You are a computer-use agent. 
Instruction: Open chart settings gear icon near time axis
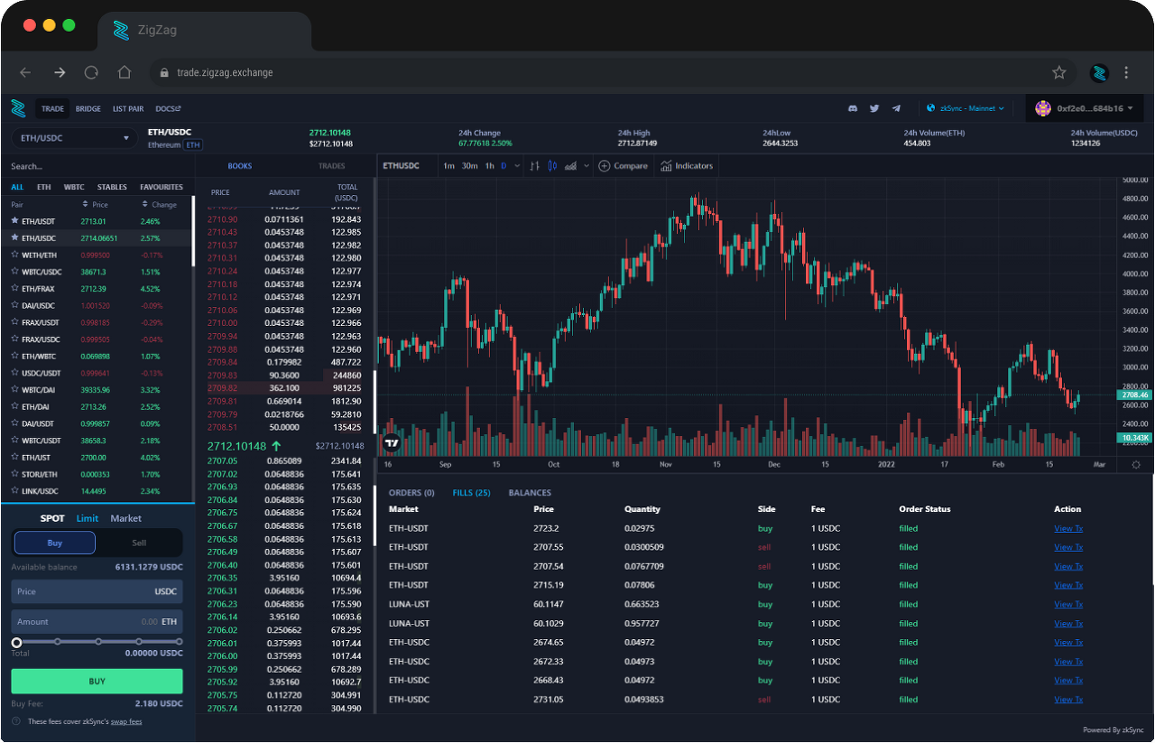pyautogui.click(x=1136, y=464)
